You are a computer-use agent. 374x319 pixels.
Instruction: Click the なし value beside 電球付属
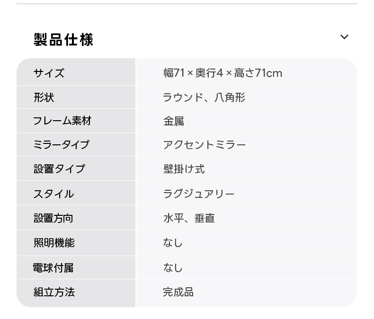pyautogui.click(x=173, y=268)
